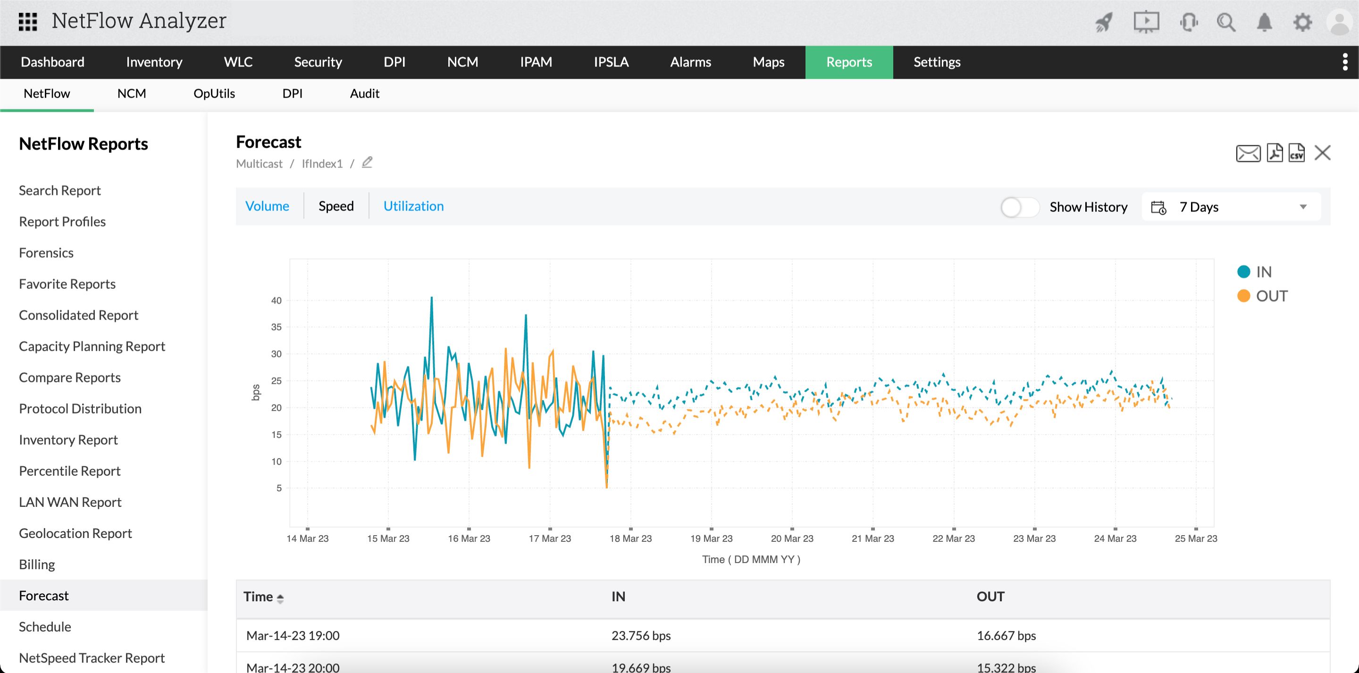
Task: Export the report as CSV
Action: coord(1297,153)
